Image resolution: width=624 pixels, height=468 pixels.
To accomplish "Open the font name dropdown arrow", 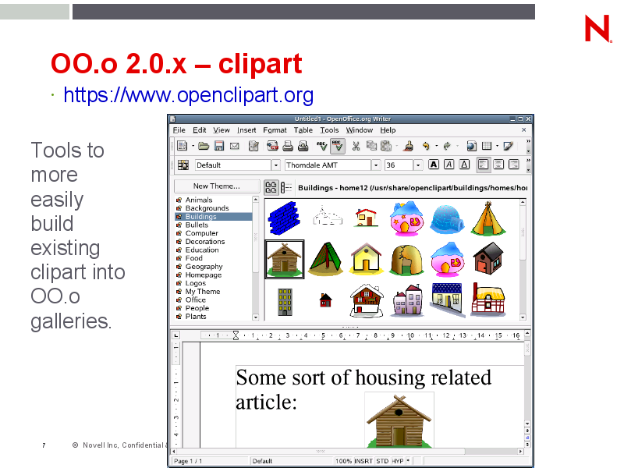I will [376, 165].
